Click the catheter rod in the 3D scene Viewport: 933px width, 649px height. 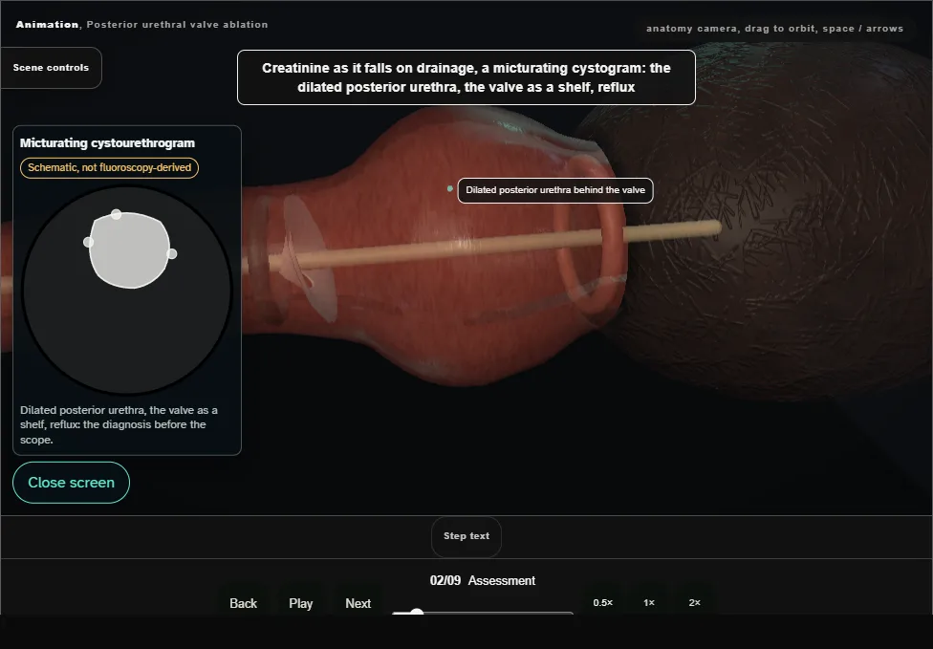[x=494, y=245]
